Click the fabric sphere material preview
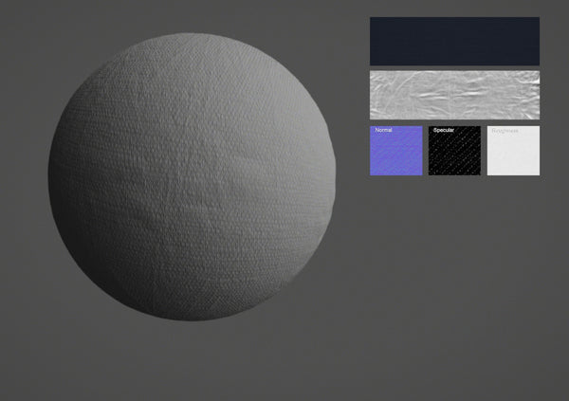The image size is (569, 401). pos(193,176)
